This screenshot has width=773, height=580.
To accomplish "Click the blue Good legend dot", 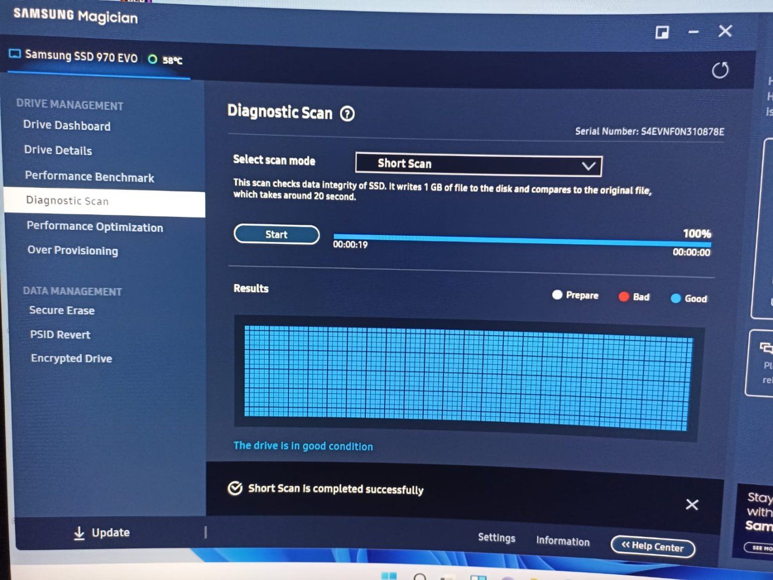I will click(675, 298).
